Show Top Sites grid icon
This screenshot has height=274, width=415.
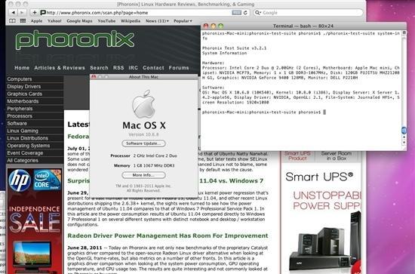(x=23, y=20)
